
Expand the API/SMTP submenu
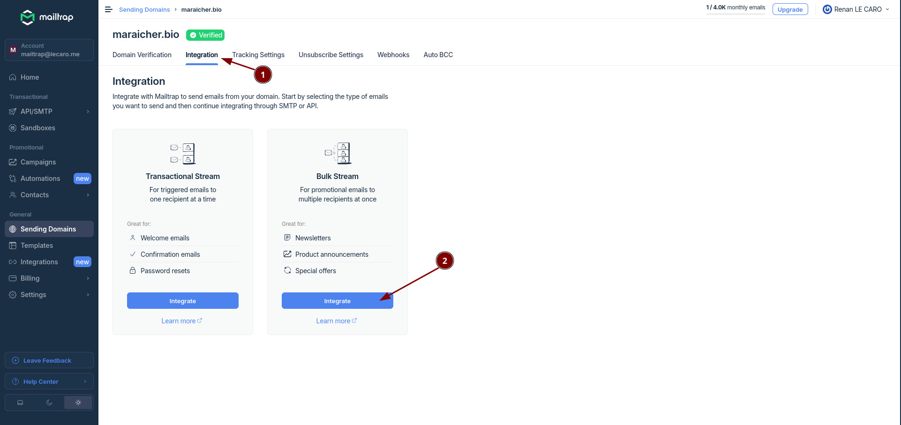click(x=88, y=112)
